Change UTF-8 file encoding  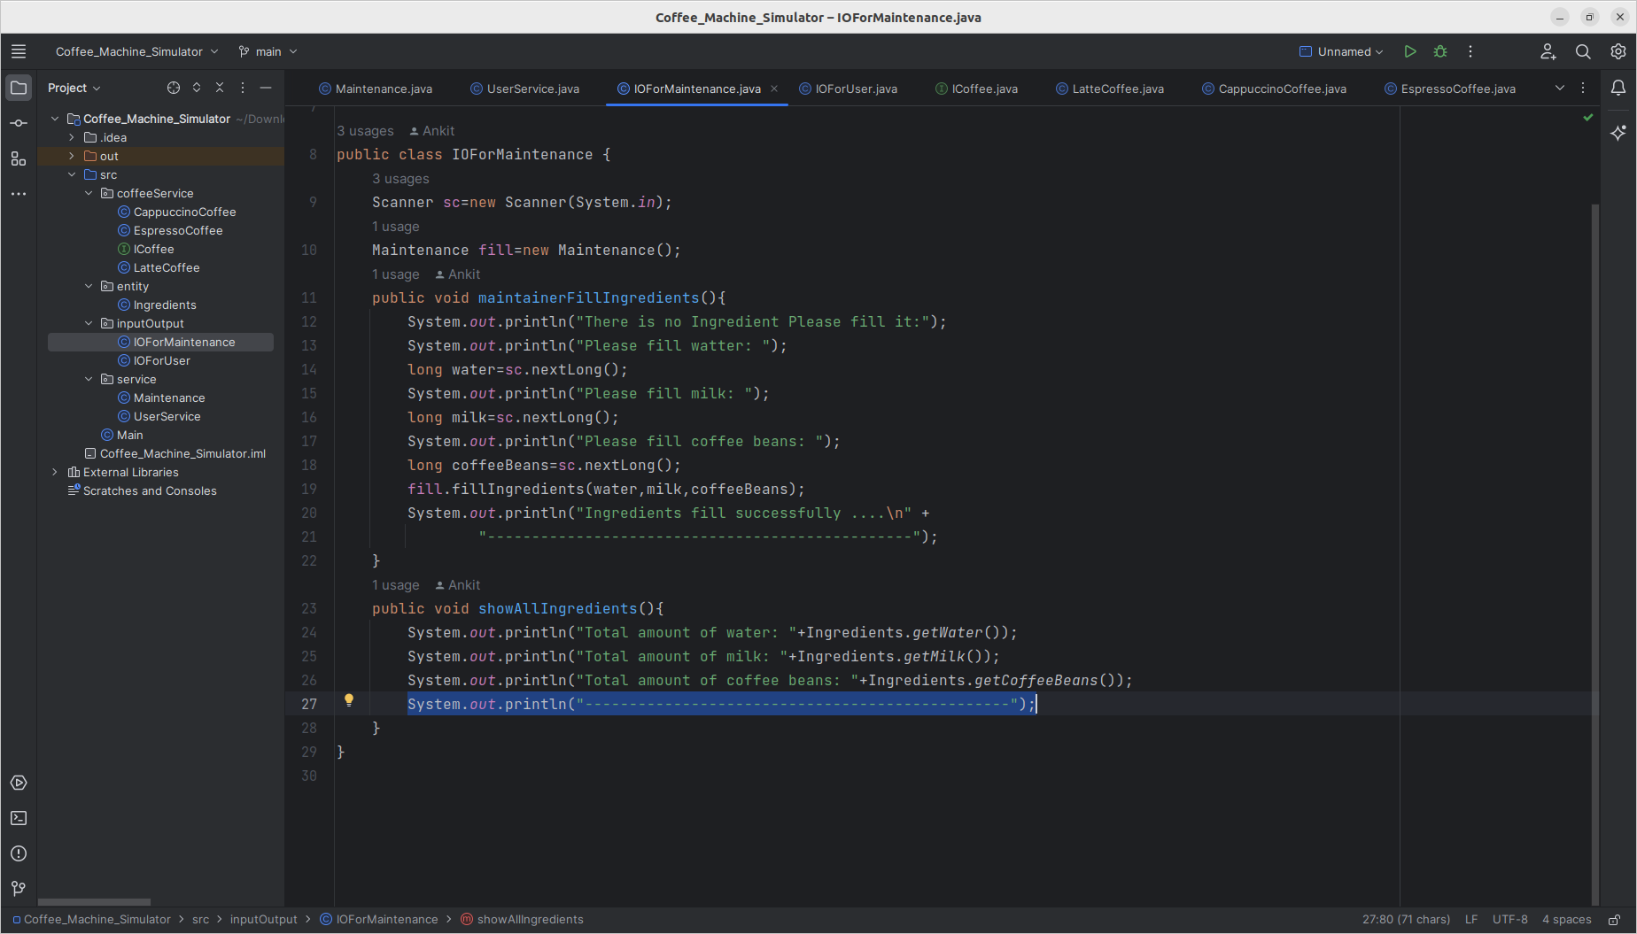tap(1510, 920)
